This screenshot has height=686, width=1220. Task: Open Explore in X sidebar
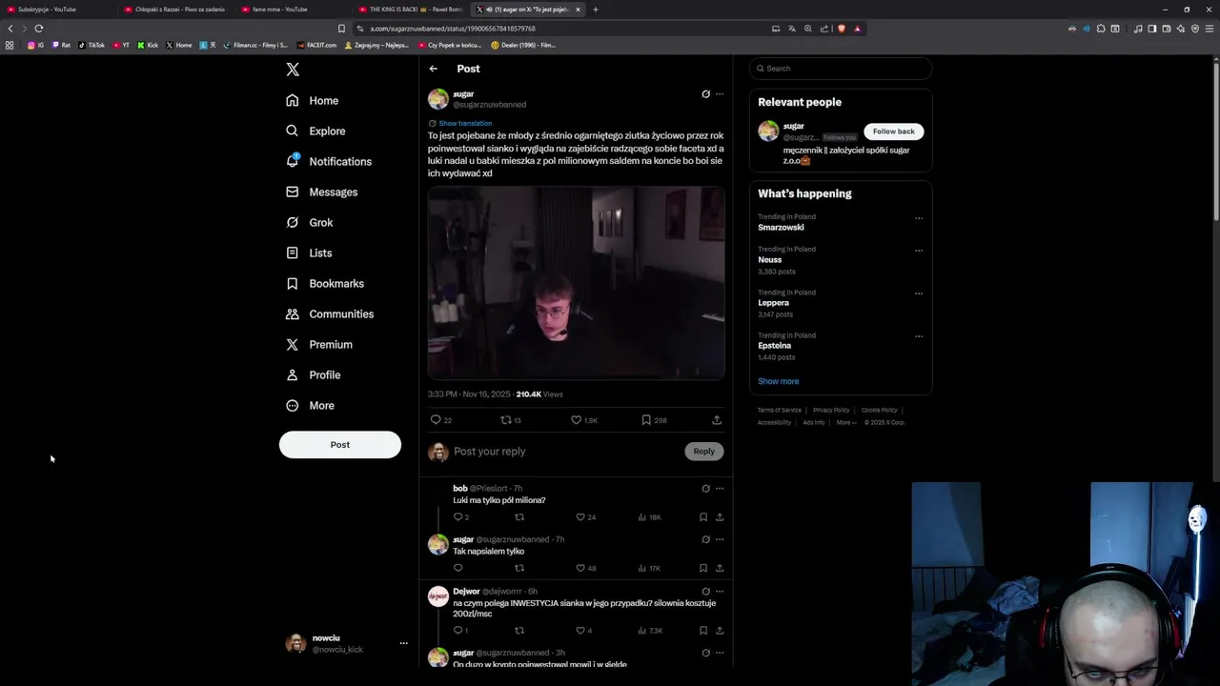coord(316,131)
